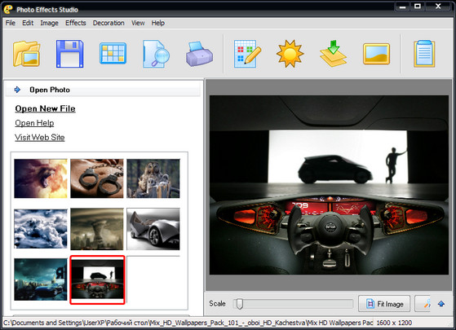Expand panel with blue up arrow
Screen dimensions: 456x330
(x=441, y=304)
